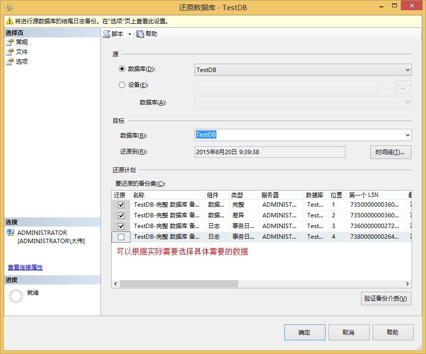Click the 选项 page icon
This screenshot has width=426, height=354.
[x=10, y=62]
